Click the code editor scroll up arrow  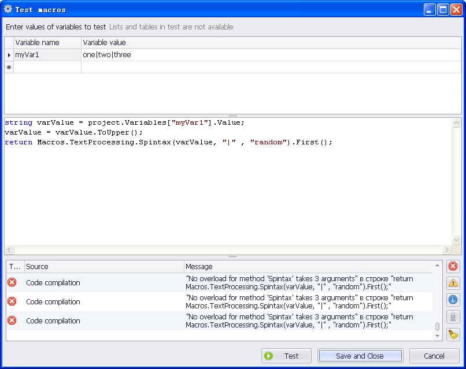click(x=457, y=122)
